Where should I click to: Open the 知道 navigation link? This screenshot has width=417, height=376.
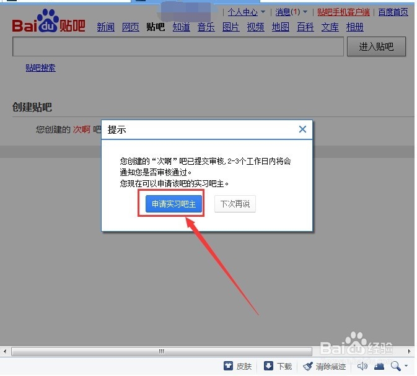point(181,27)
